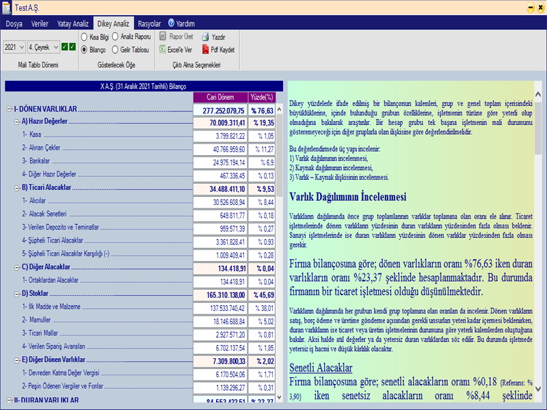
Task: Click the Kasa amount 3.799.821,22
Action: pyautogui.click(x=220, y=136)
